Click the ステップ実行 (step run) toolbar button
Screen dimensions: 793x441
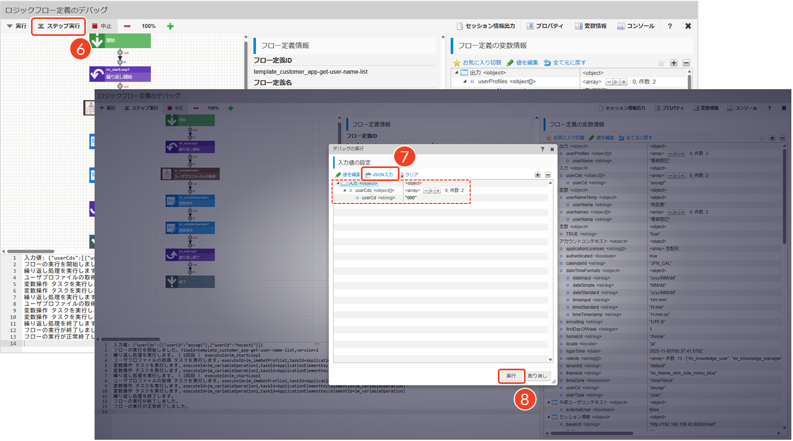tap(59, 26)
